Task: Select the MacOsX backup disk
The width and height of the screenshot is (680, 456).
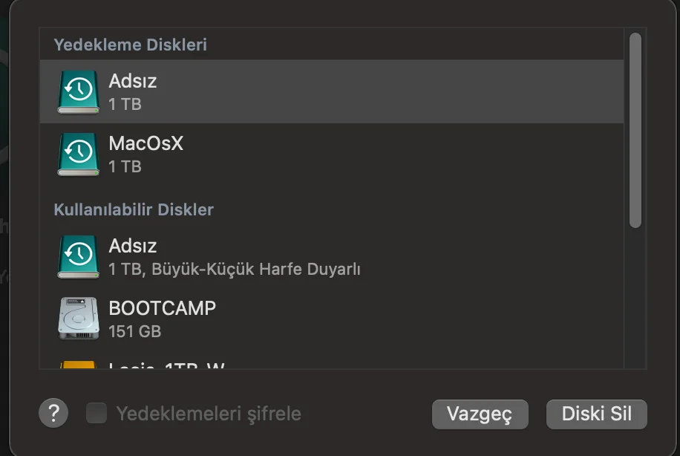Action: tap(332, 154)
